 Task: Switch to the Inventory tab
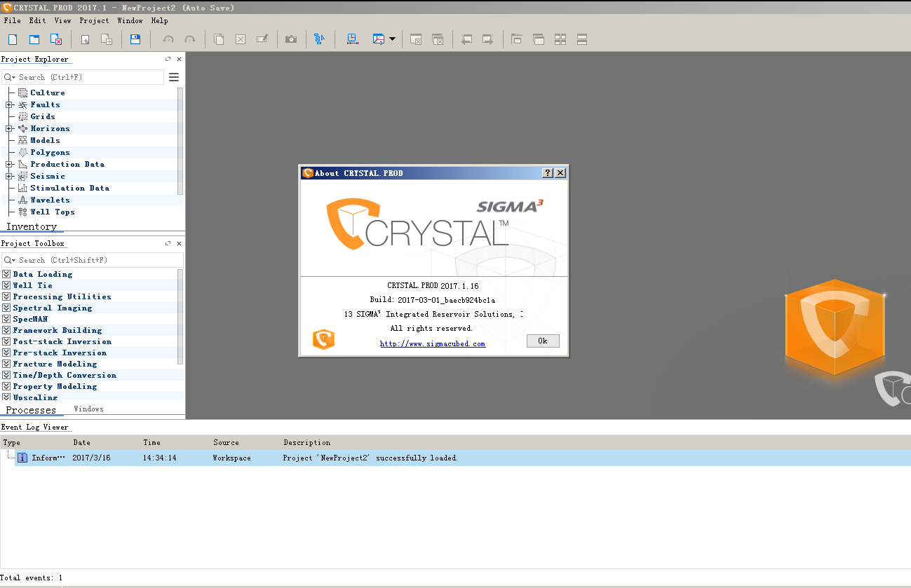pyautogui.click(x=32, y=226)
